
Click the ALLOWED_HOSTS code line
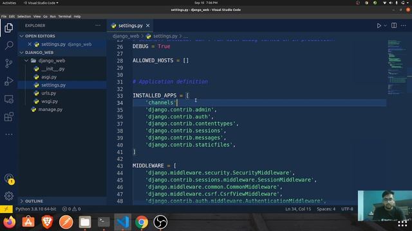tap(160, 60)
